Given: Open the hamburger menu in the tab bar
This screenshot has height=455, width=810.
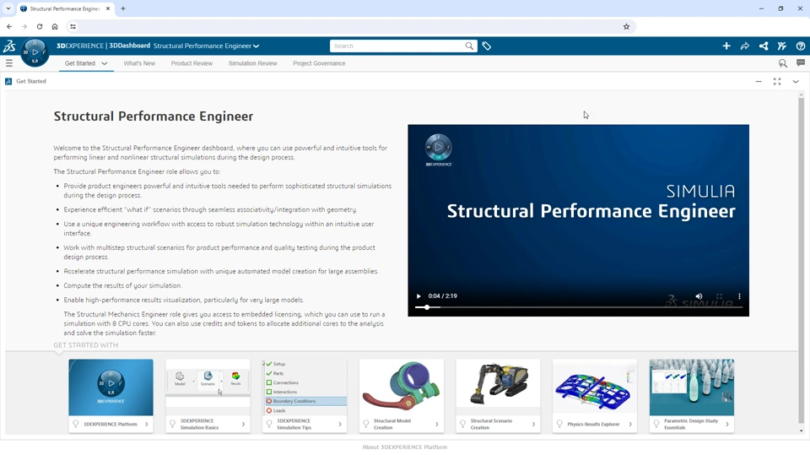Looking at the screenshot, I should [x=8, y=63].
